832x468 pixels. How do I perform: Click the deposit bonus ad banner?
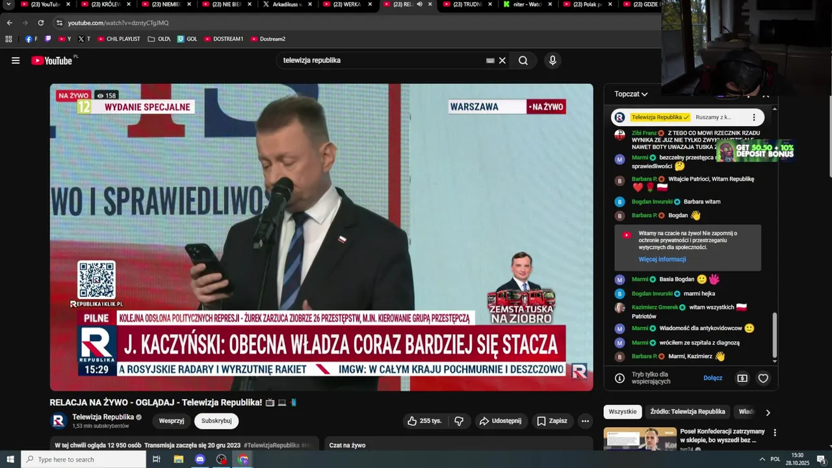(755, 151)
